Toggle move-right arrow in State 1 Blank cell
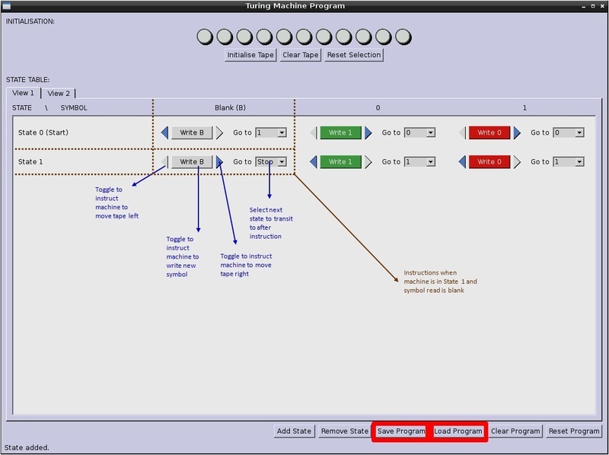Image resolution: width=609 pixels, height=455 pixels. pos(219,161)
